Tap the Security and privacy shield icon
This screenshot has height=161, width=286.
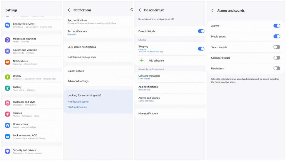8,151
